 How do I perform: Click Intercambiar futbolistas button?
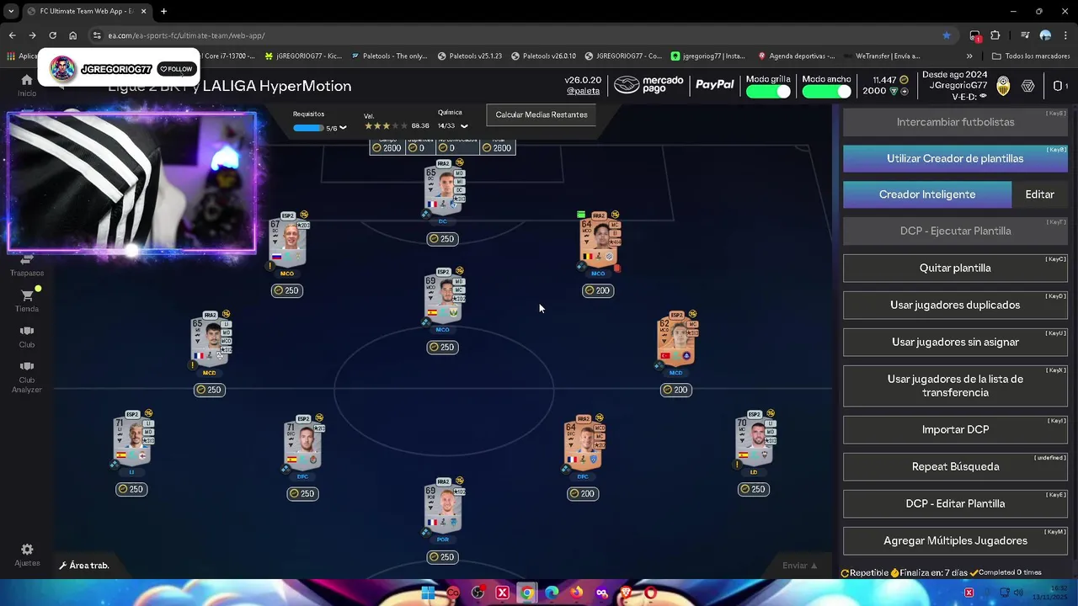point(955,122)
